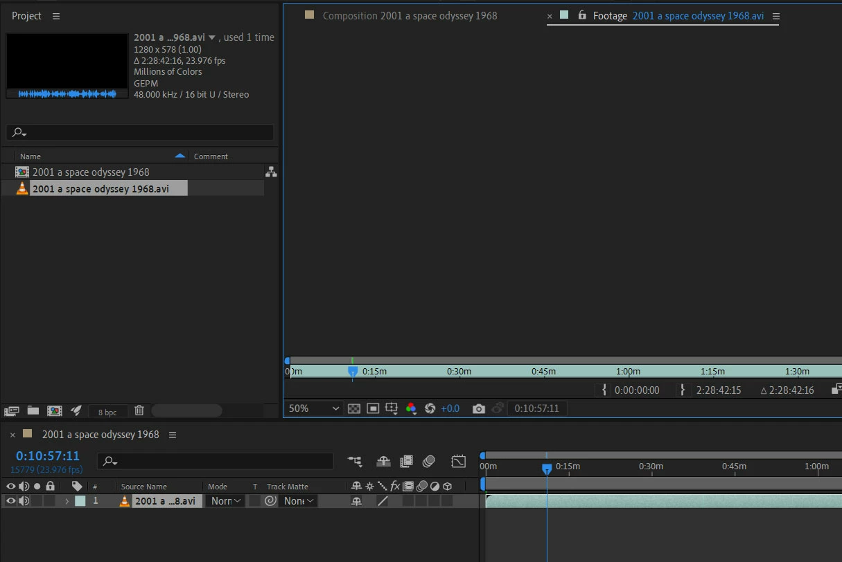Click the footage thumbnail preview in Project panel
842x562 pixels.
coord(67,66)
